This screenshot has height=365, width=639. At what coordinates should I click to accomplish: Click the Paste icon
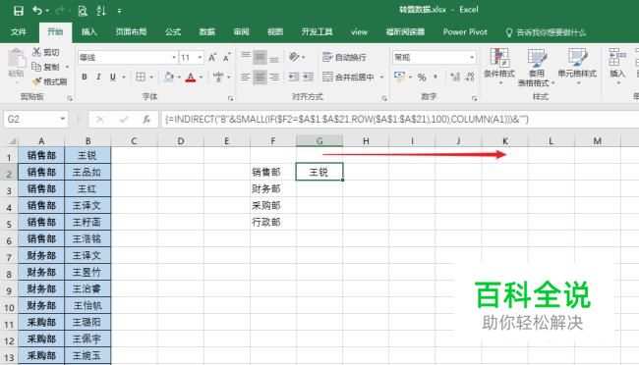click(x=17, y=58)
